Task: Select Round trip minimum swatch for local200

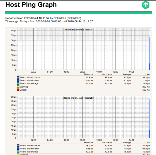Action: (x=18, y=149)
